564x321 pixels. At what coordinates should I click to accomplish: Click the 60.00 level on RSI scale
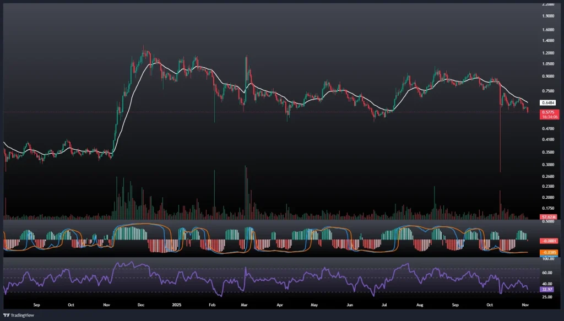[x=547, y=273]
